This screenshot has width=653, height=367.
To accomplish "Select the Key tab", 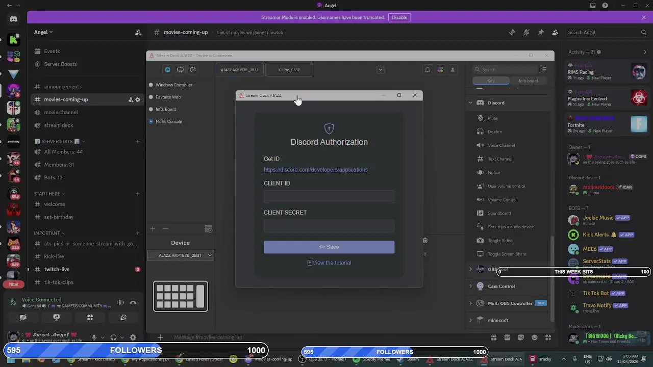I will pyautogui.click(x=491, y=81).
